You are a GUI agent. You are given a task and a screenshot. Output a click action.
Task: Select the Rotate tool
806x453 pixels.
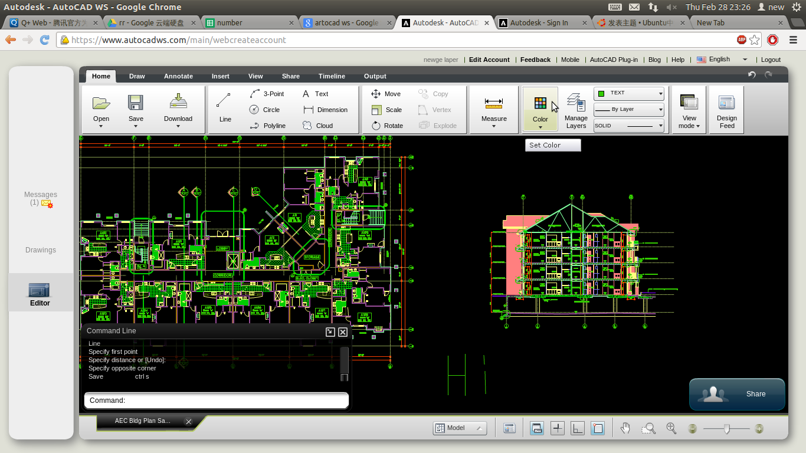387,126
